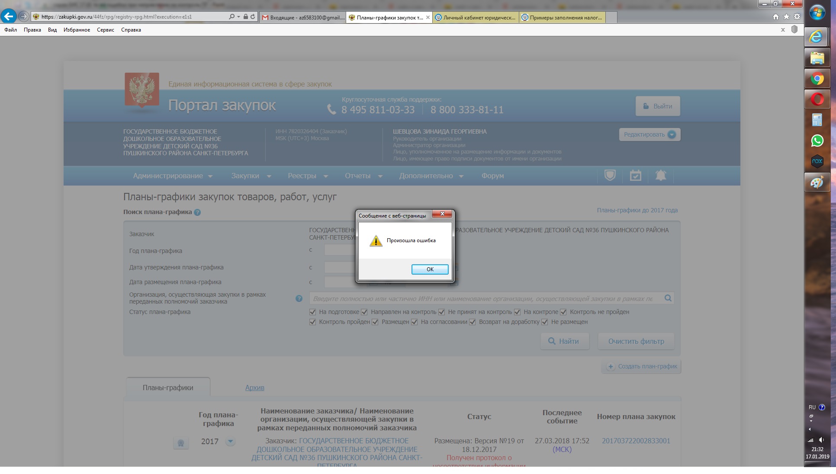
Task: Toggle the Размещен status checkbox
Action: point(375,322)
